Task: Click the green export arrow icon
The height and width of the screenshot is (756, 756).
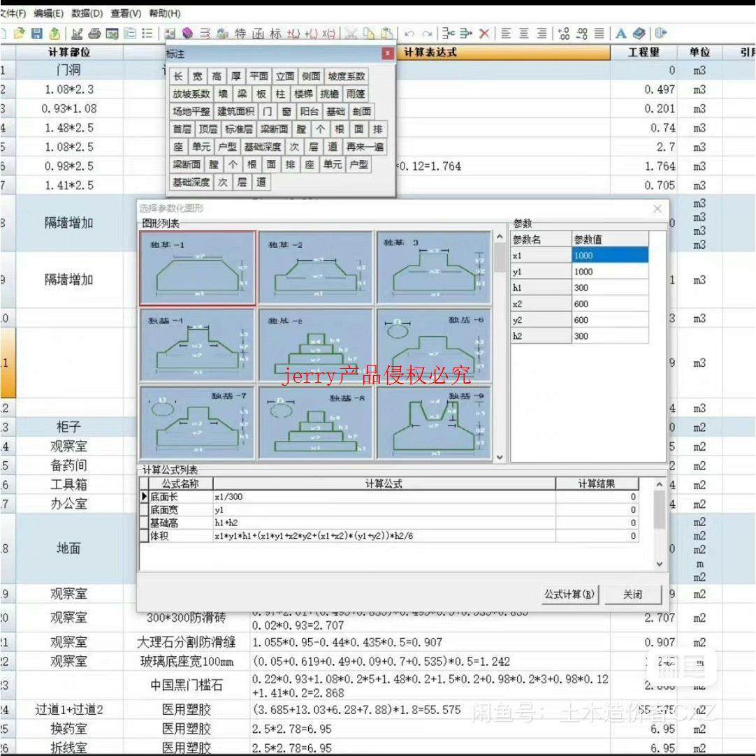Action: tap(55, 34)
